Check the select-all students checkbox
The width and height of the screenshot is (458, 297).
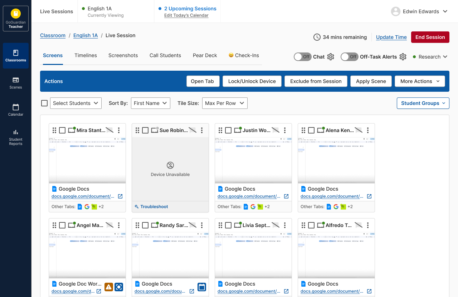point(44,103)
